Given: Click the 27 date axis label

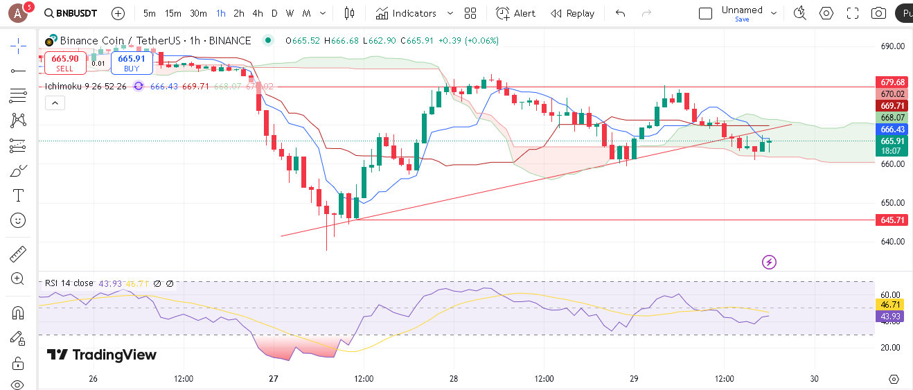Looking at the screenshot, I should pos(274,379).
